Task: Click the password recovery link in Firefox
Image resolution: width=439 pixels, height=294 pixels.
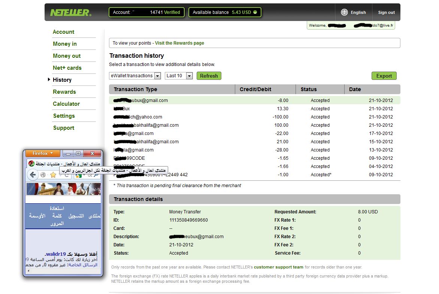Action: [57, 216]
